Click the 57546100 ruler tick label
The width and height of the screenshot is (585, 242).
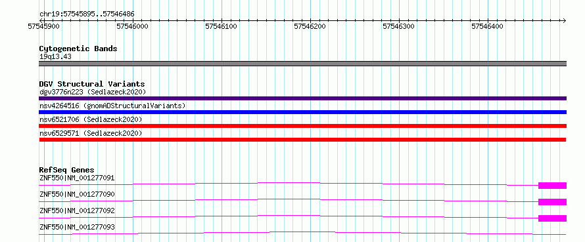coord(222,26)
